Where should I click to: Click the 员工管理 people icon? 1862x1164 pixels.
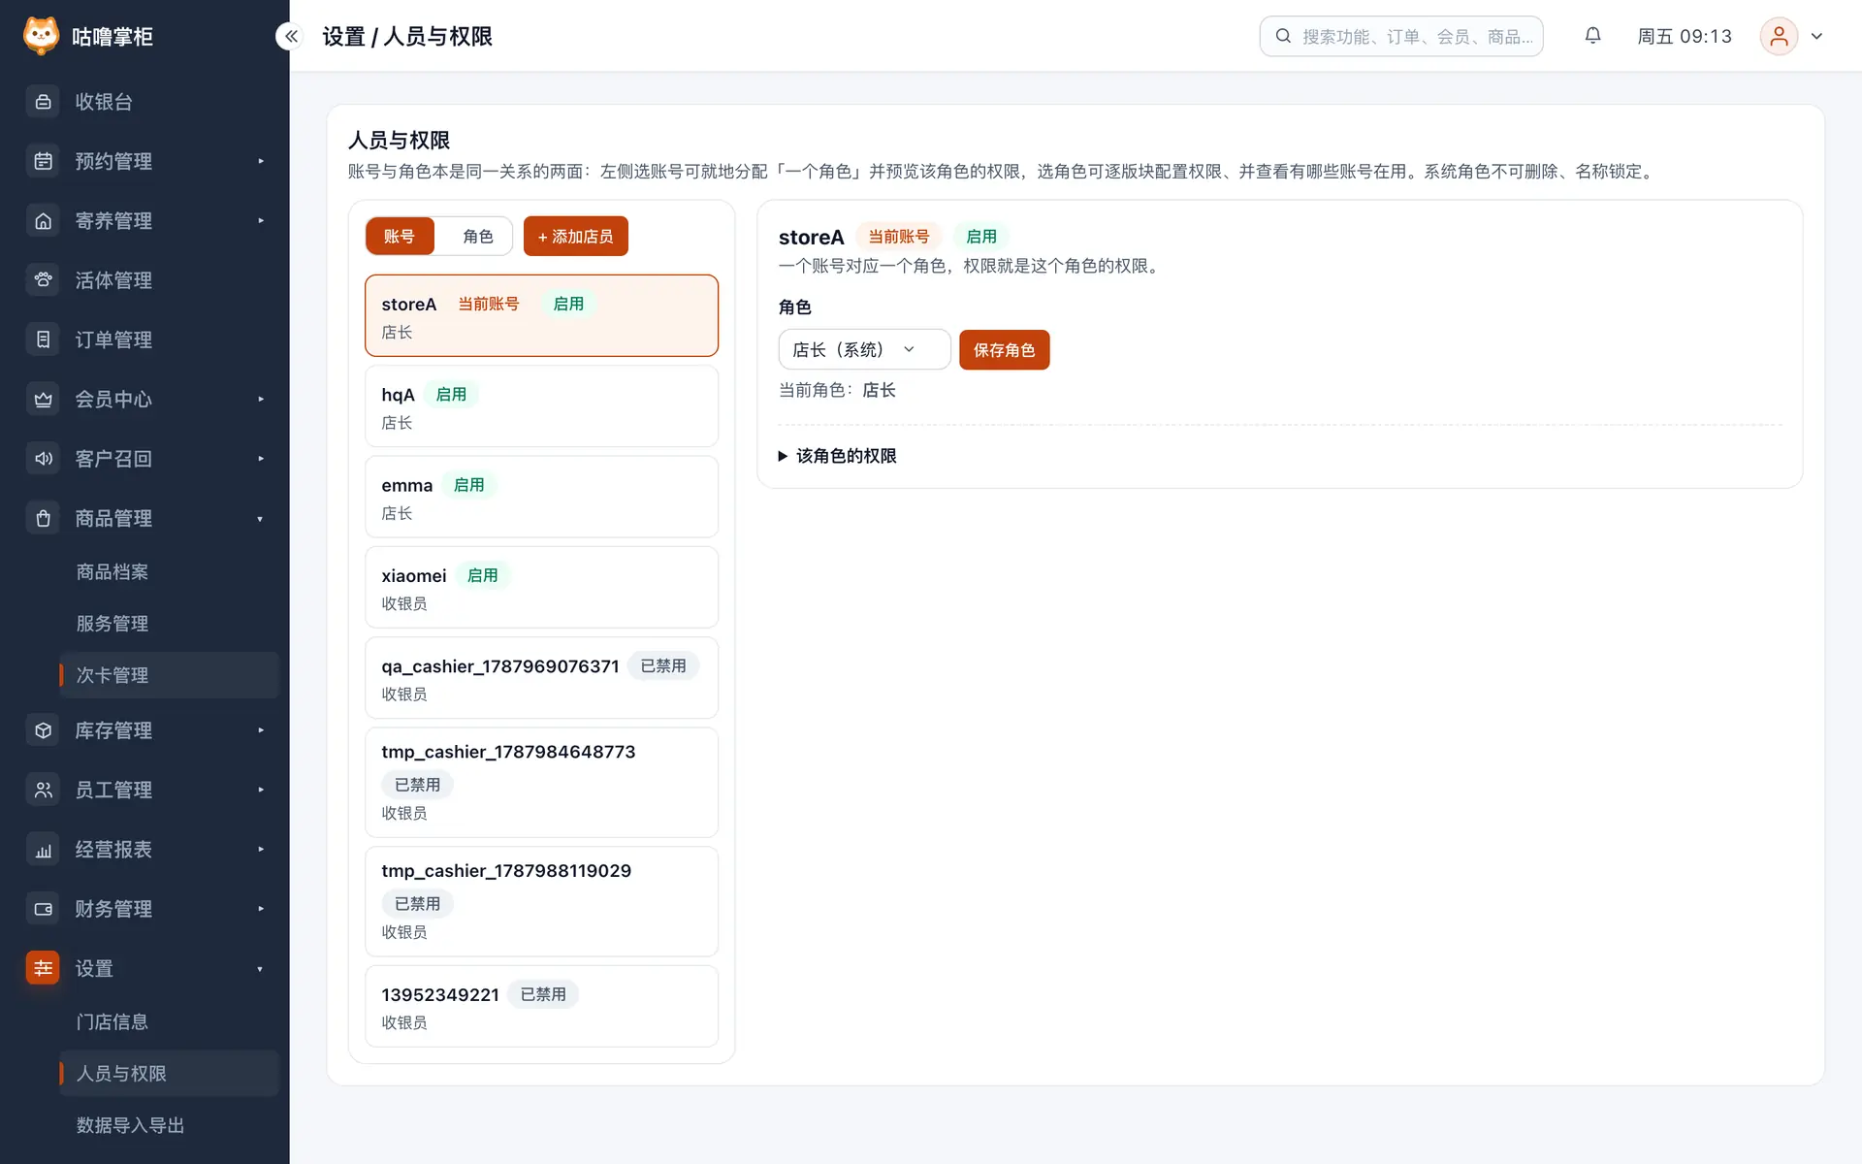click(x=43, y=790)
